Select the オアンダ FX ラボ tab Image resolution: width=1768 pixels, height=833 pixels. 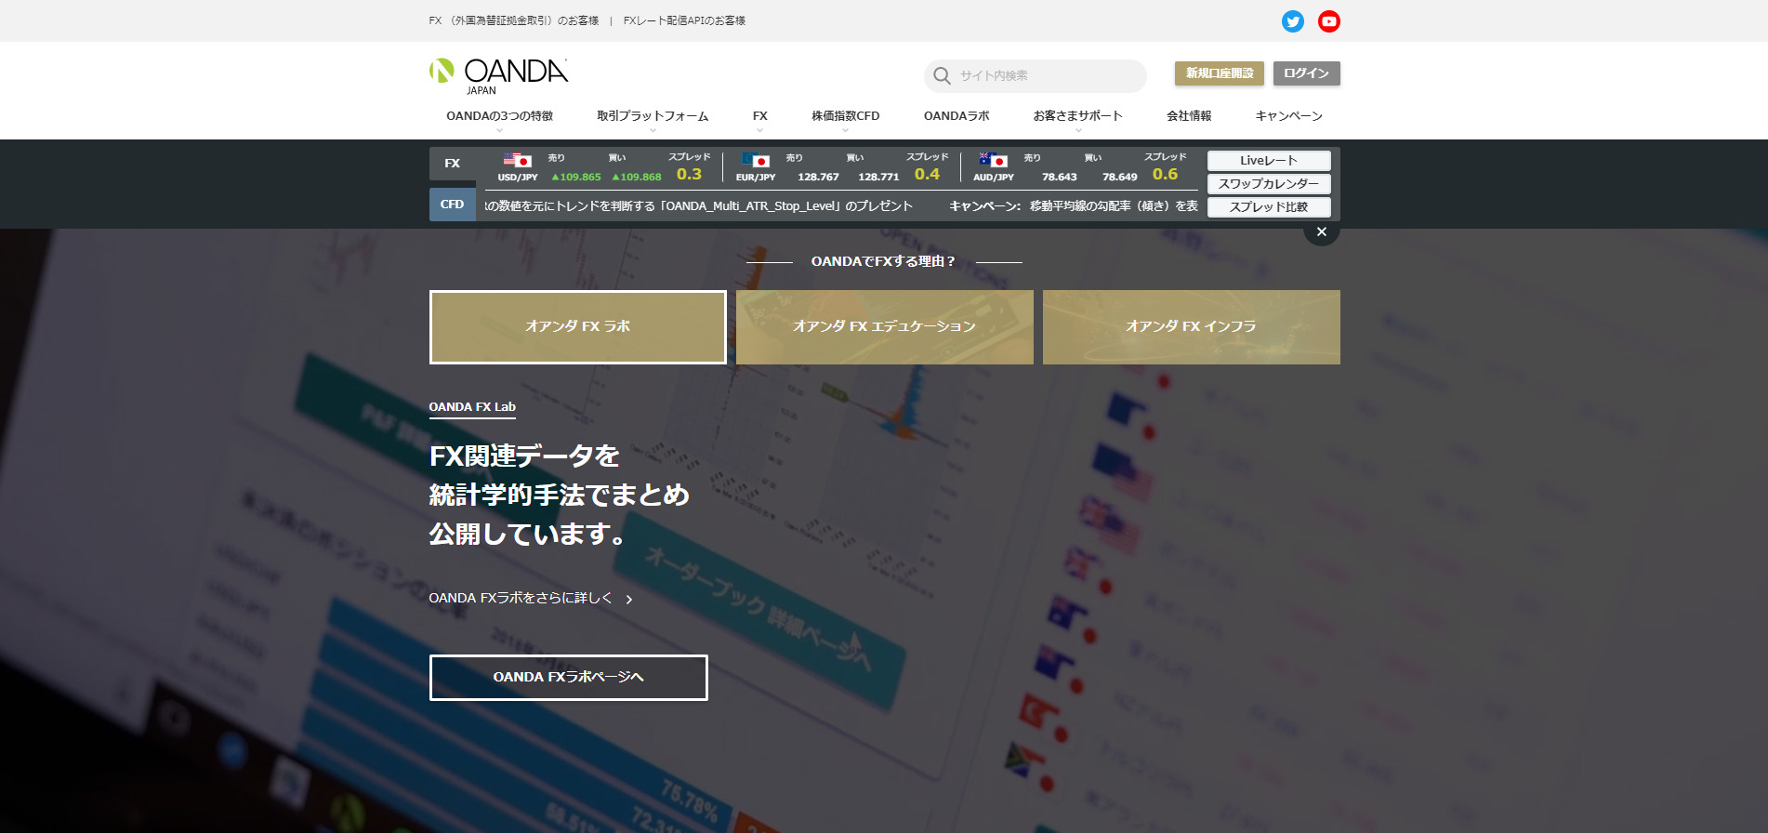coord(578,327)
